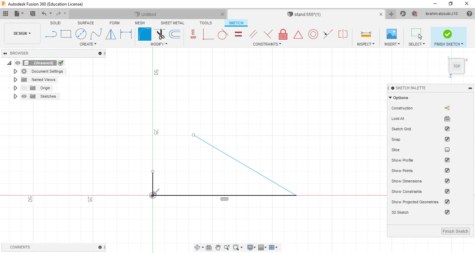Screen dimensions: 475x253
Task: Apply Equal constraint
Action: pos(238,34)
